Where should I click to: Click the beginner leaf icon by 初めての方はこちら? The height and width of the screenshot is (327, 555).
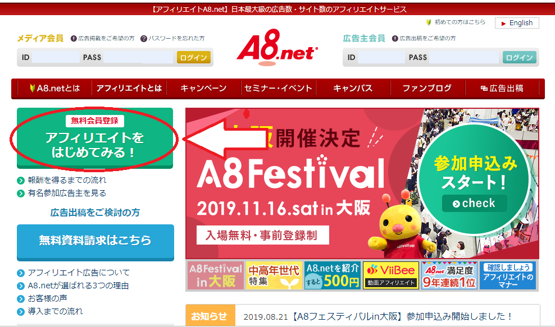[429, 22]
